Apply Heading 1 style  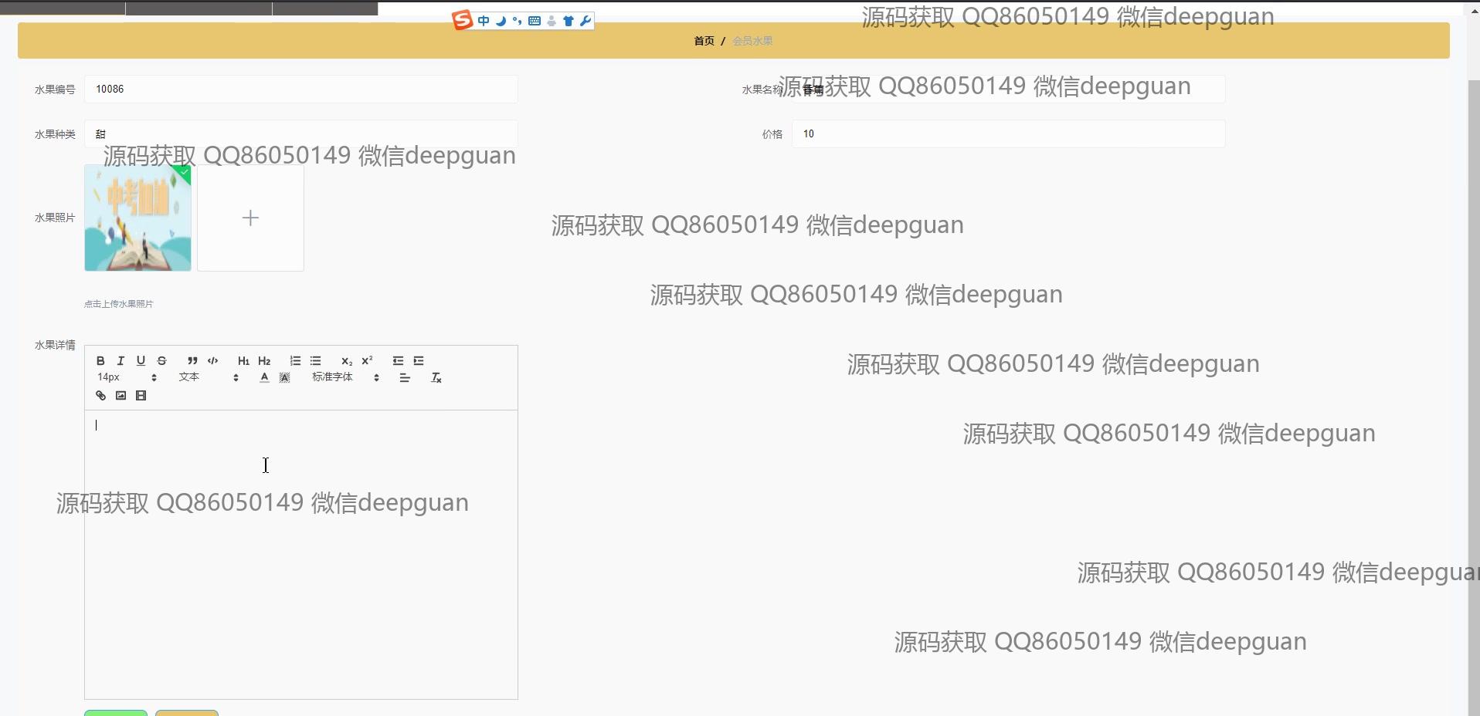[x=243, y=361]
